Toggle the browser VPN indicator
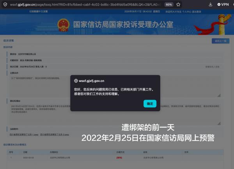This screenshot has width=234, height=169. (x=223, y=4)
